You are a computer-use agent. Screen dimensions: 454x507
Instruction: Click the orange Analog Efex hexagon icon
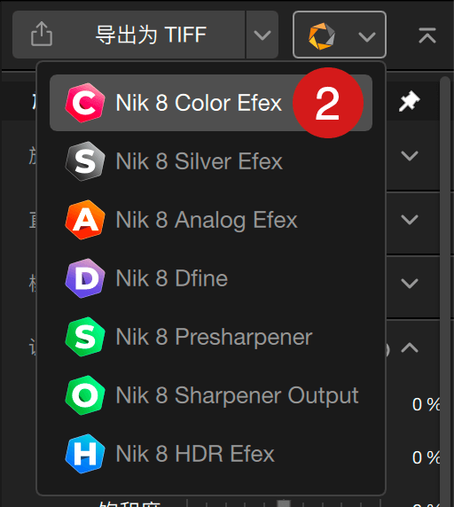pos(85,220)
